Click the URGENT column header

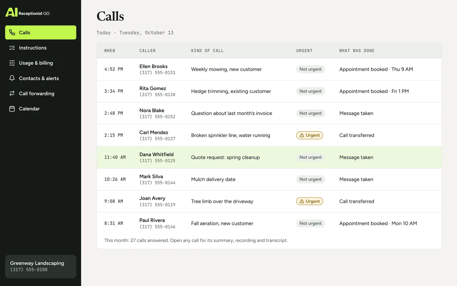305,51
